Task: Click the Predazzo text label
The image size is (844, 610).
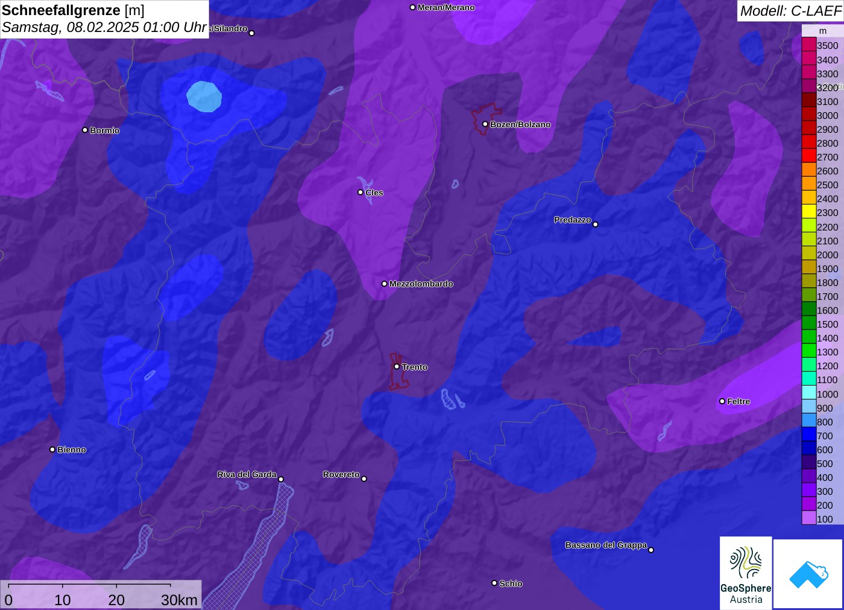Action: click(573, 220)
